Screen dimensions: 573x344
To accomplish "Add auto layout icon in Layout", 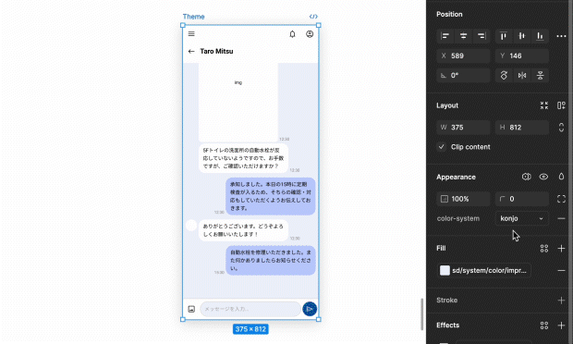I will (561, 105).
